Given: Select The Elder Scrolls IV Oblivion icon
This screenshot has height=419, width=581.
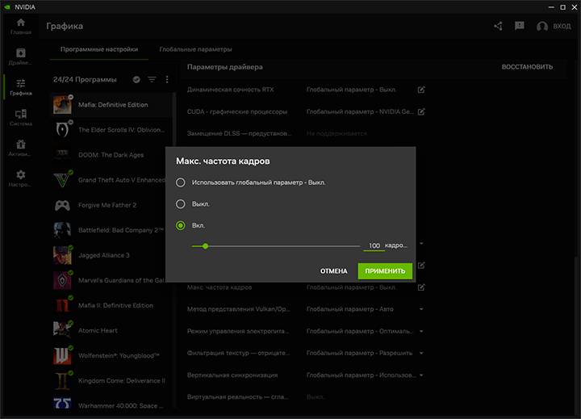Looking at the screenshot, I should click(62, 130).
